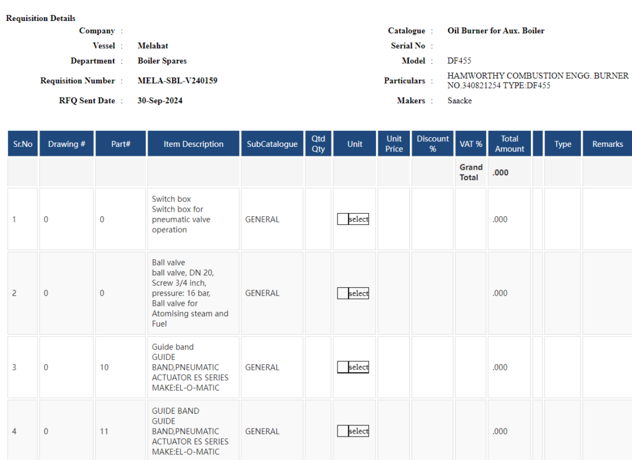The height and width of the screenshot is (460, 632).
Task: Select the Total Amount column header
Action: click(x=509, y=144)
